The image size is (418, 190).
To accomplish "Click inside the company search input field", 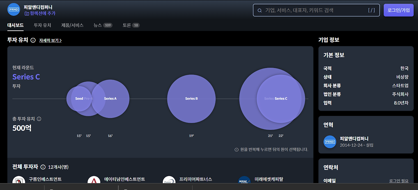I will (316, 10).
